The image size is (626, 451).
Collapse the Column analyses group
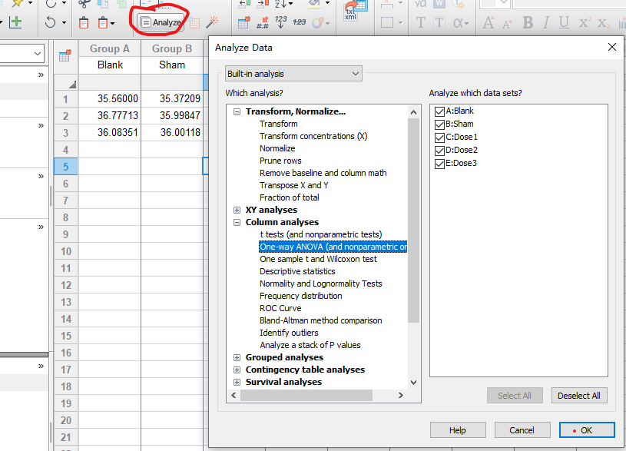(237, 223)
